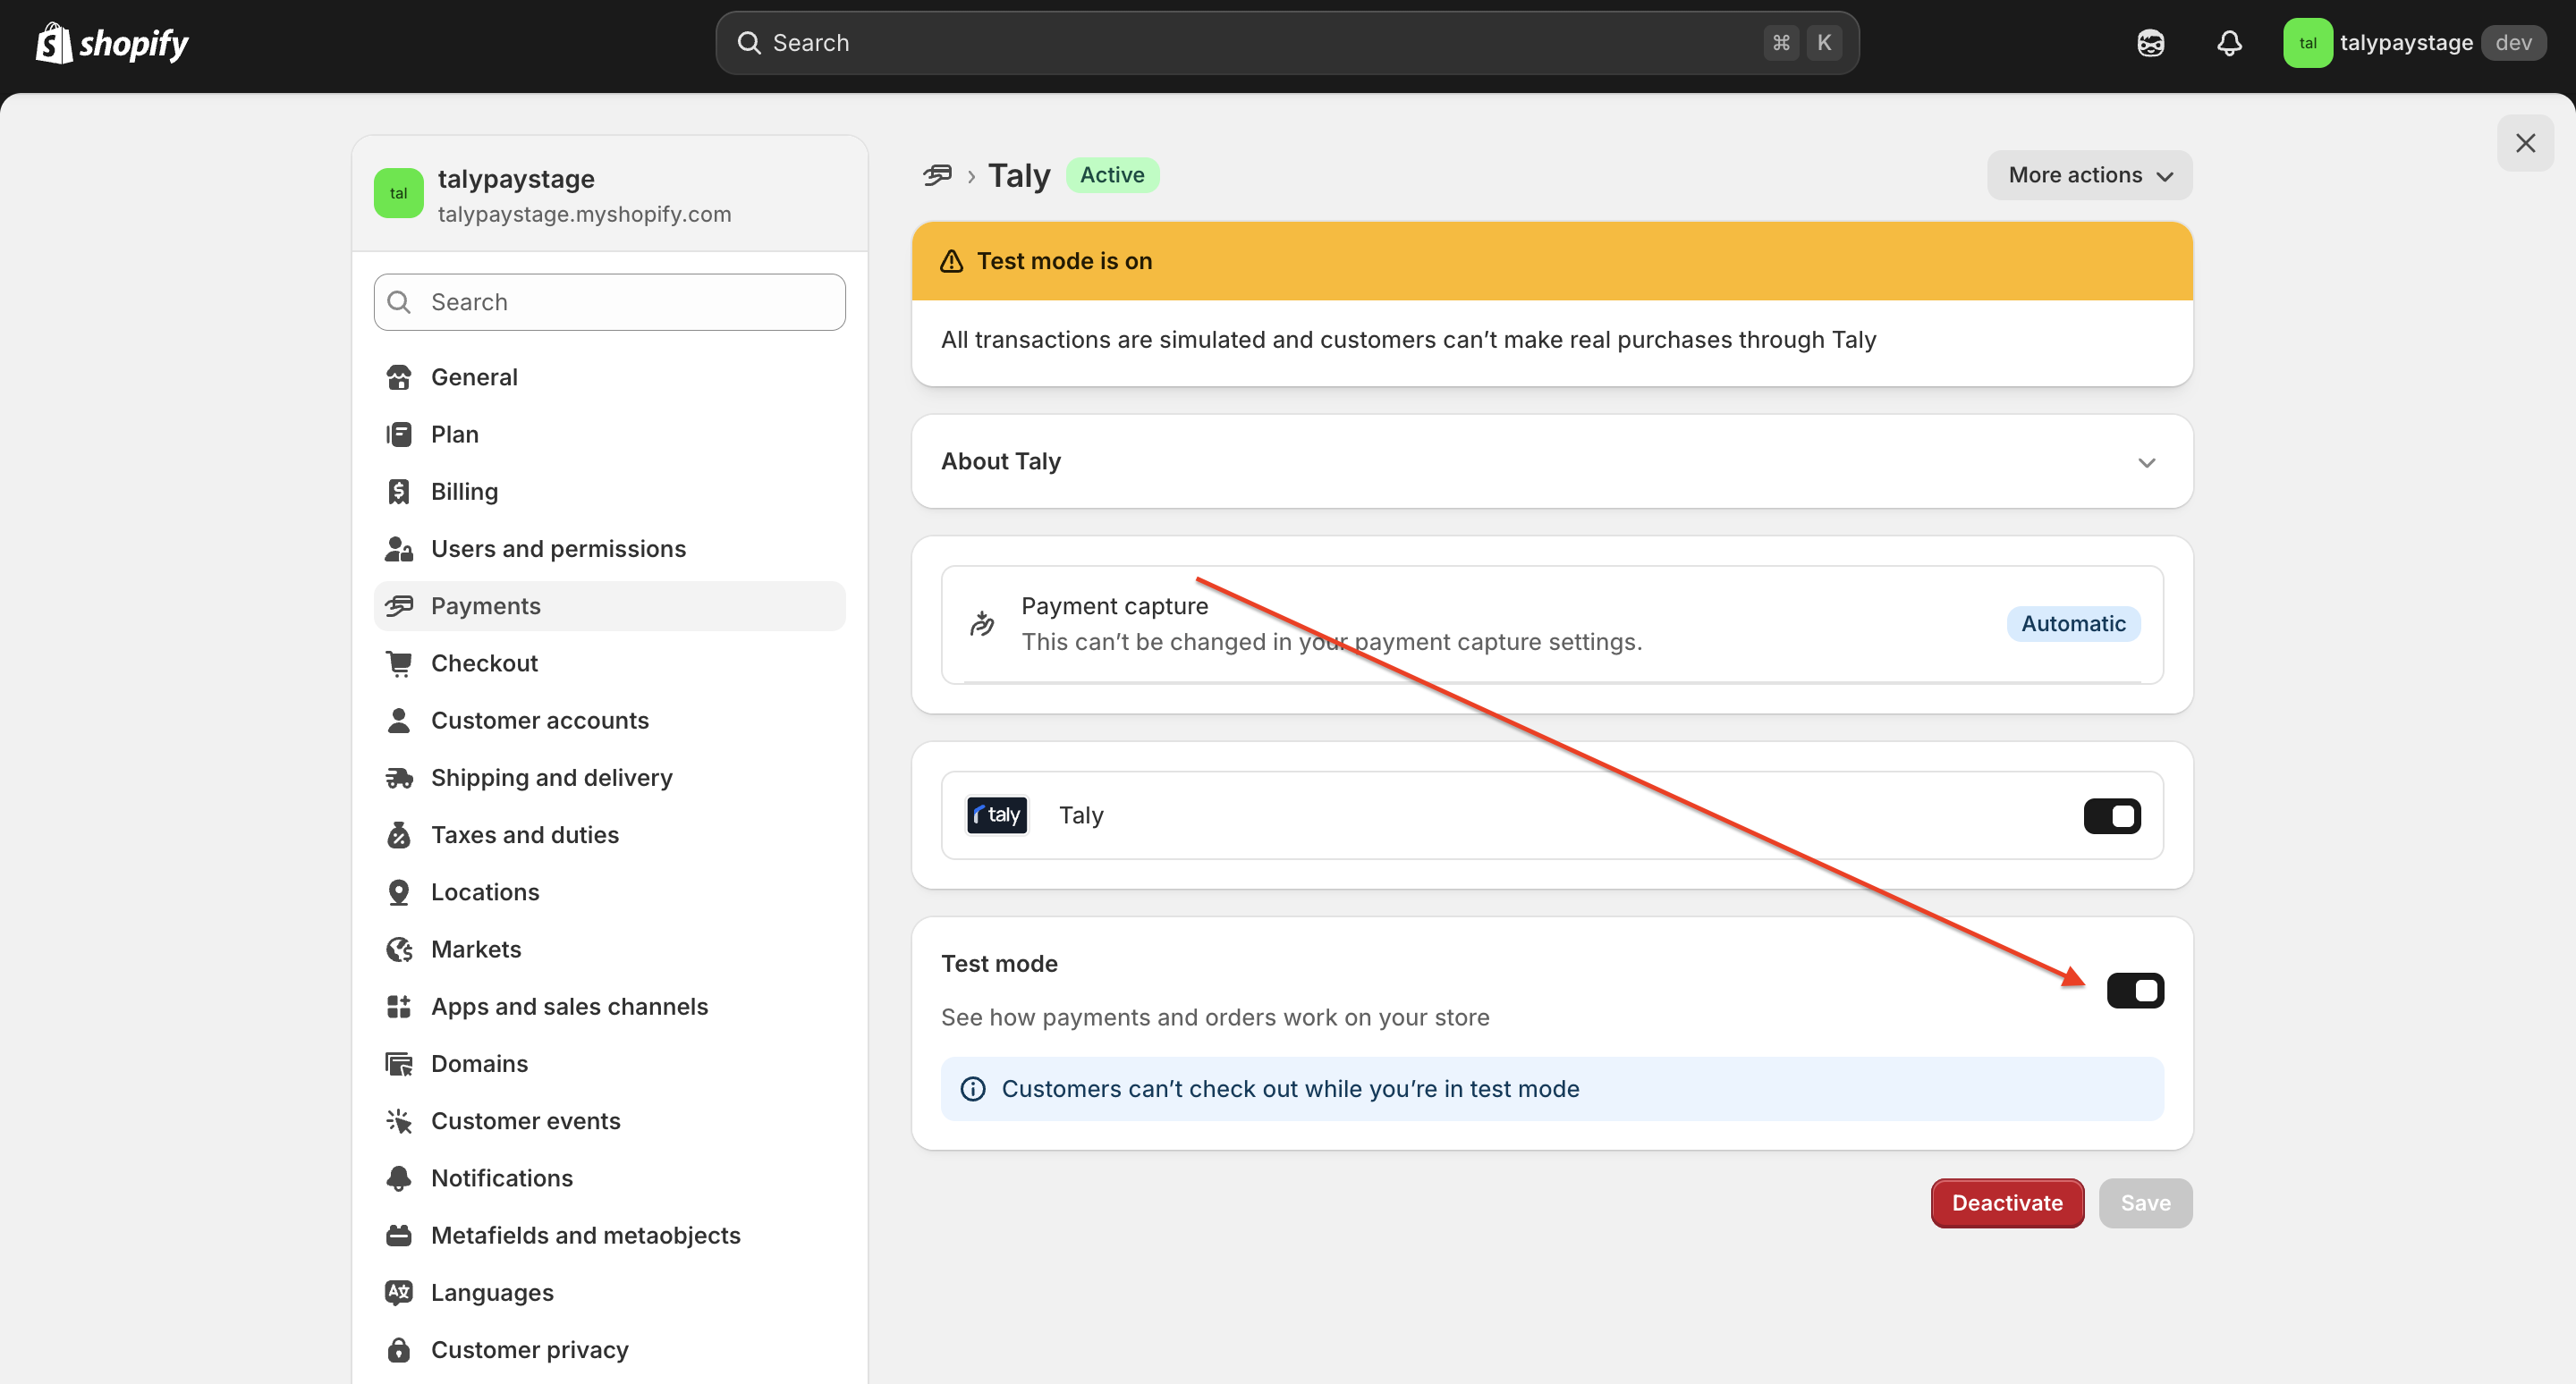Open the Sidekick assistant icon

(x=2150, y=43)
